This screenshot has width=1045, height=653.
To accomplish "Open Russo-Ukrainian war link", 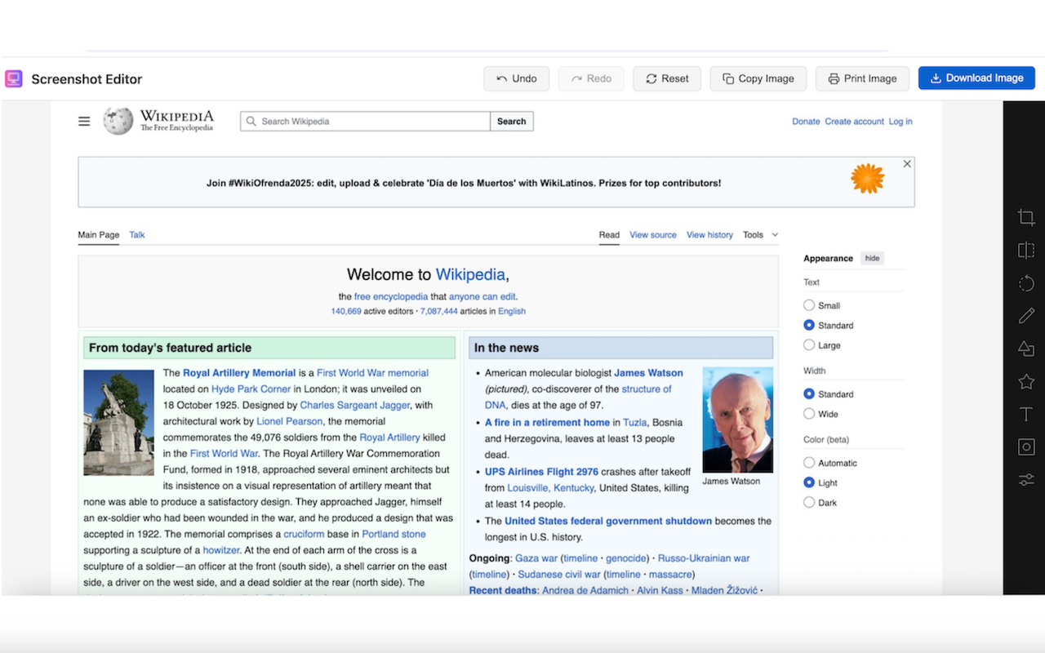I will click(x=704, y=558).
